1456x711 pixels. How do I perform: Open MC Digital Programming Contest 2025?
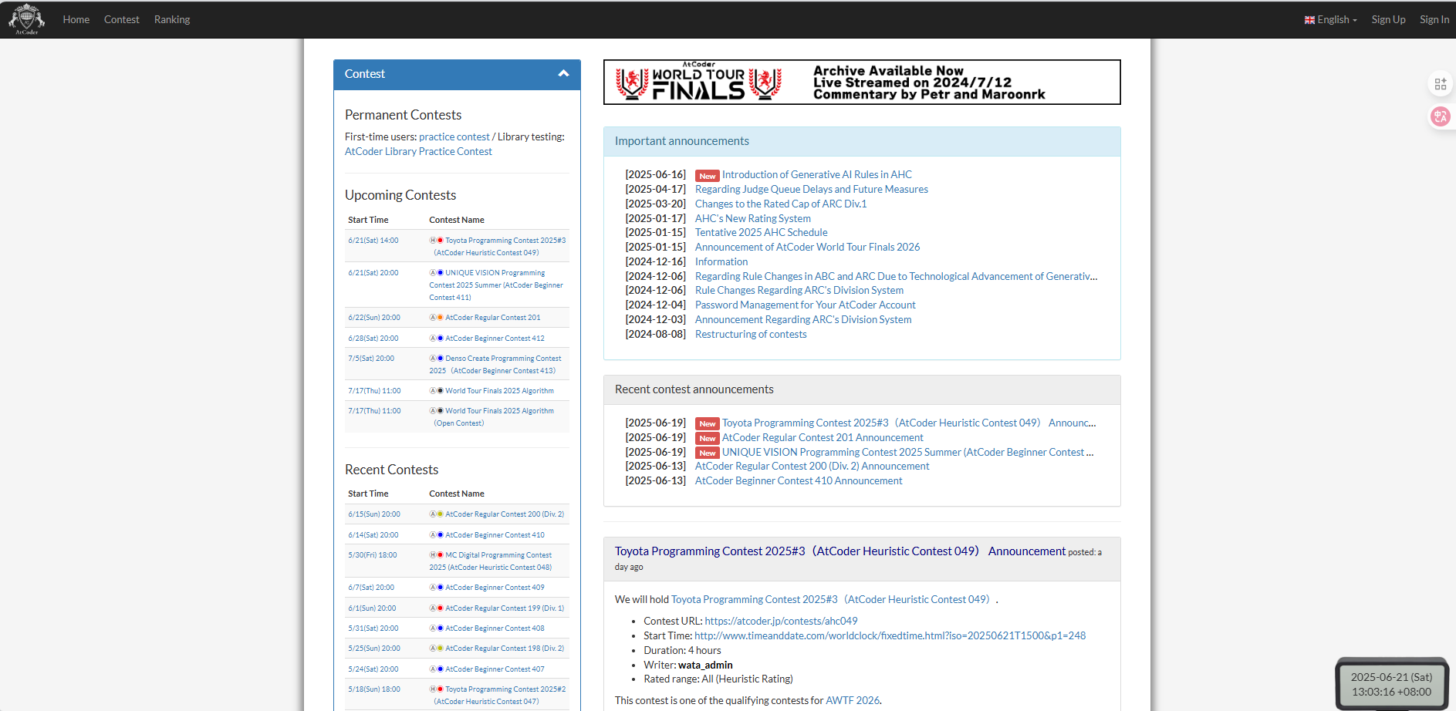click(492, 561)
